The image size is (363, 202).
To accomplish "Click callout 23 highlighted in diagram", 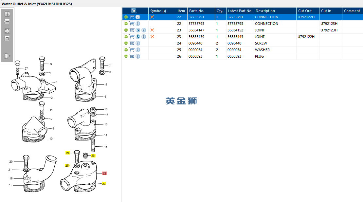I will click(104, 184).
